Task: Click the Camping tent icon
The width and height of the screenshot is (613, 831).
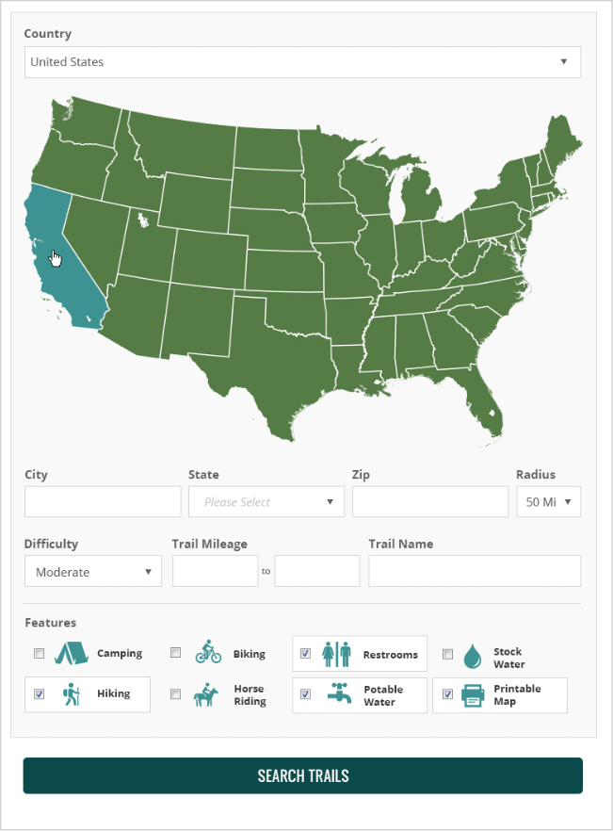Action: [71, 653]
